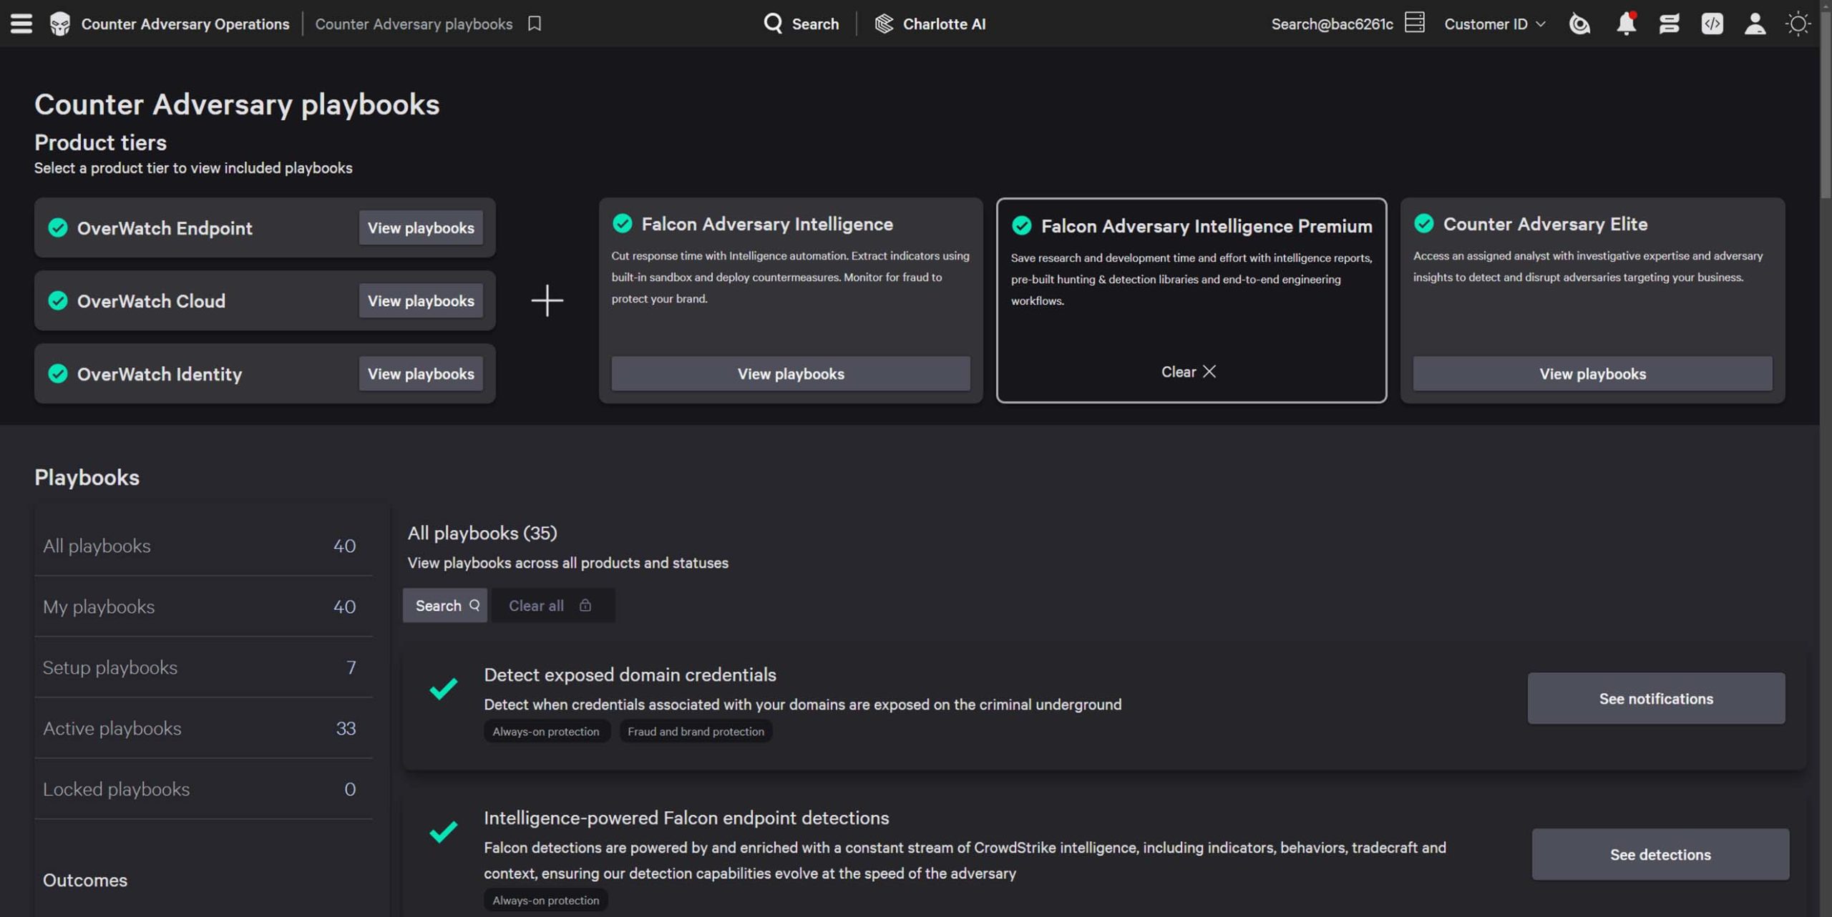
Task: Select the My playbooks filter
Action: [x=203, y=607]
